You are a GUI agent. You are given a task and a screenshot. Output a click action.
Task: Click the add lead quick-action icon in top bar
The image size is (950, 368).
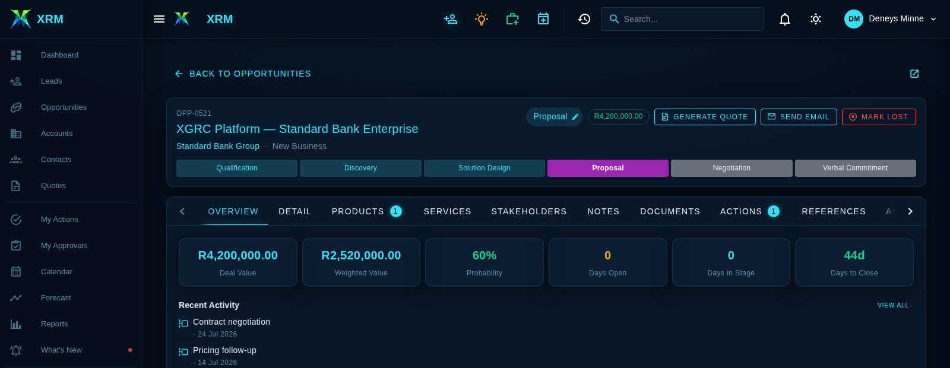451,19
